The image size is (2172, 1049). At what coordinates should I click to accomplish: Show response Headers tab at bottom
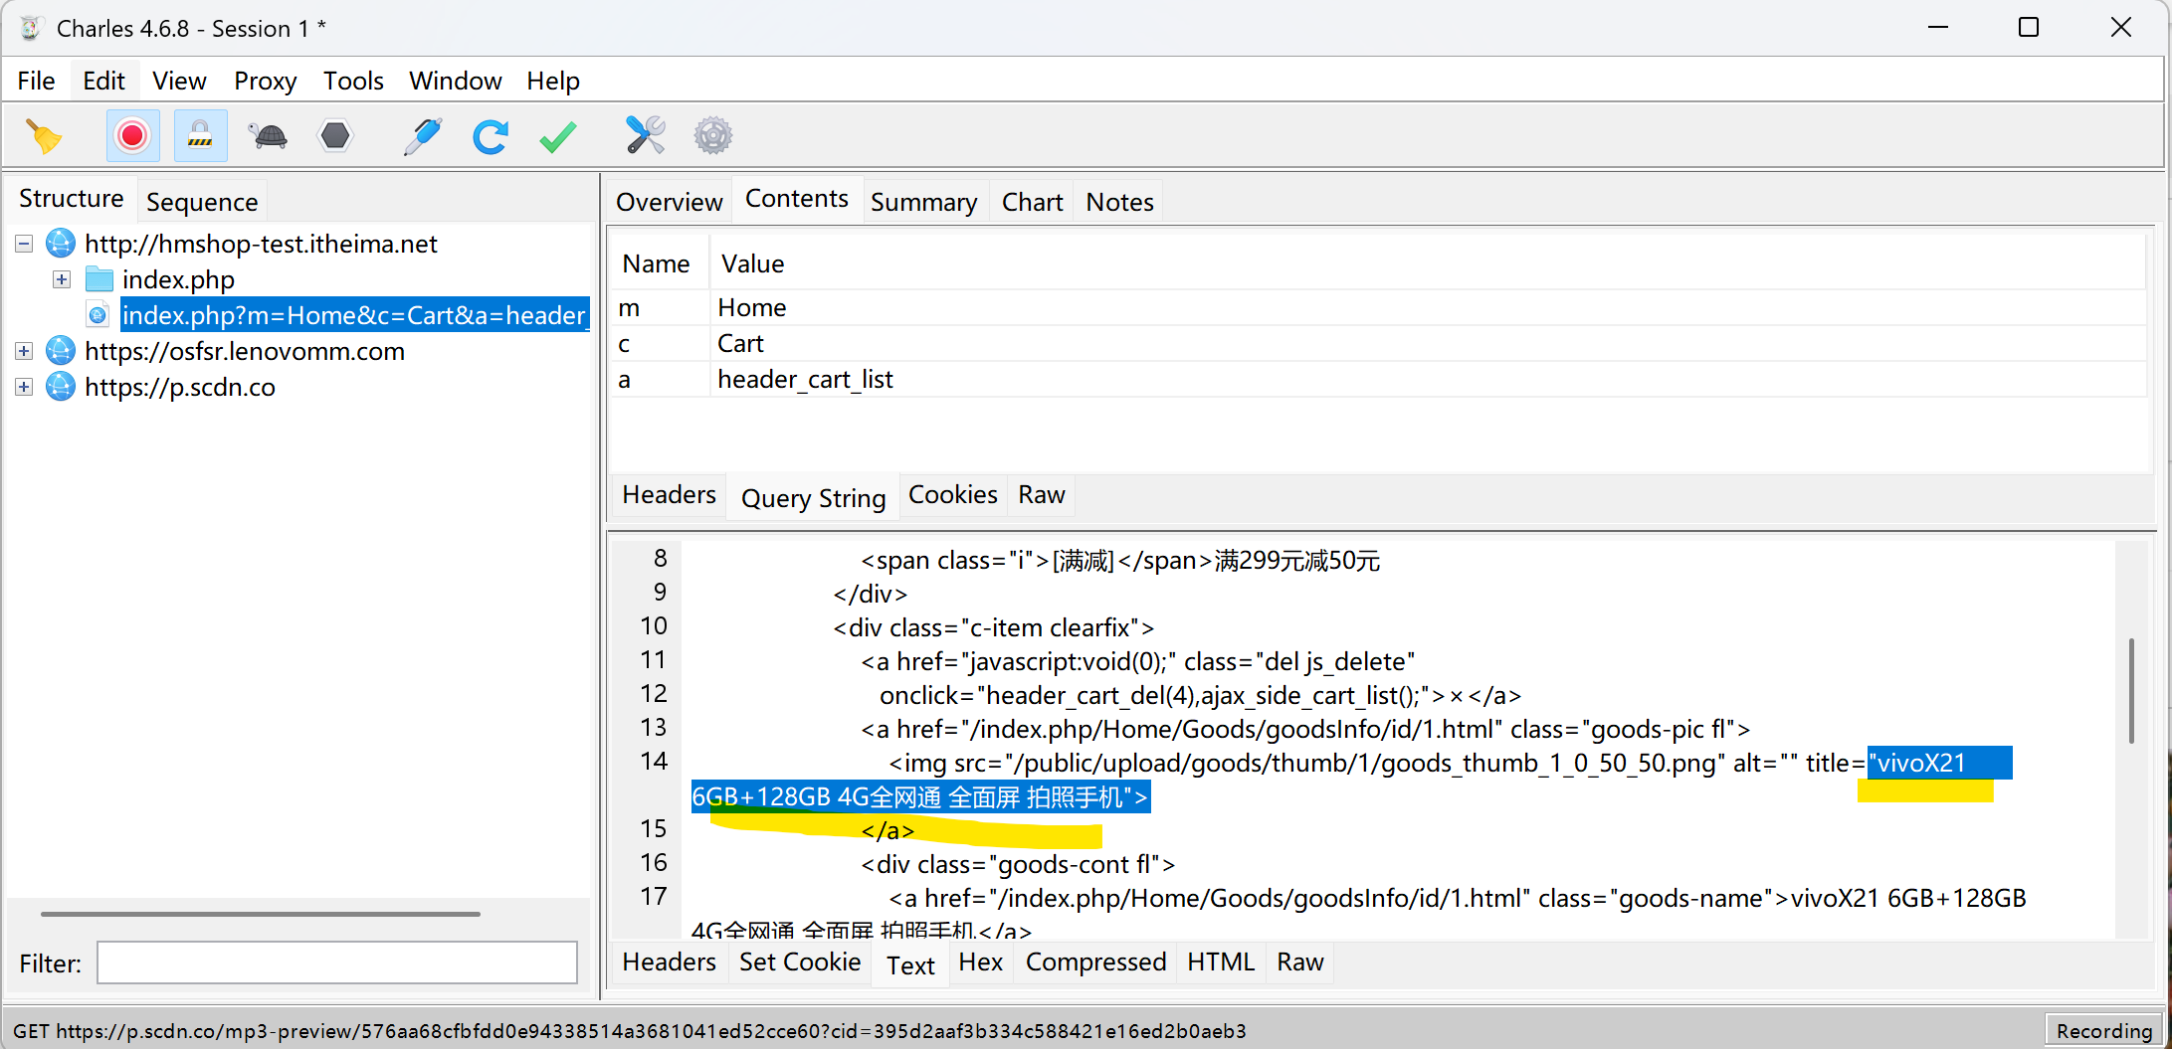pos(669,962)
